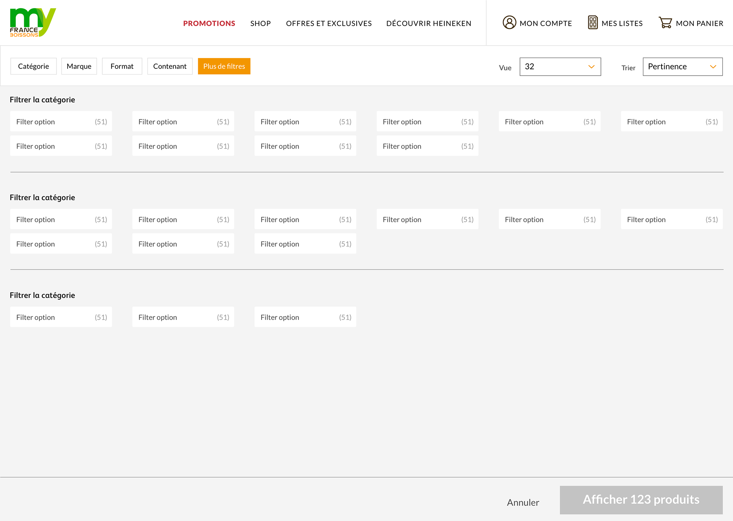Open Offres et Exclusives menu
The width and height of the screenshot is (733, 521).
click(x=329, y=23)
